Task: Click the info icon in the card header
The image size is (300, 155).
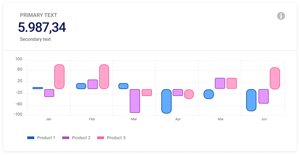Action: point(281,16)
